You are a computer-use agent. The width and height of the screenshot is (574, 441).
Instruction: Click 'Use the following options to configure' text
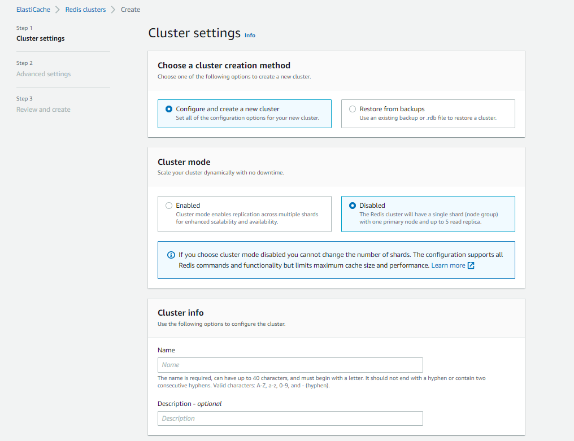click(221, 324)
